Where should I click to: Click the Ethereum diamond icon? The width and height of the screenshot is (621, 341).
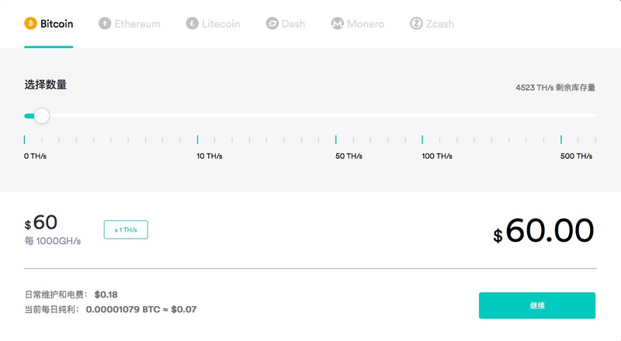click(105, 23)
